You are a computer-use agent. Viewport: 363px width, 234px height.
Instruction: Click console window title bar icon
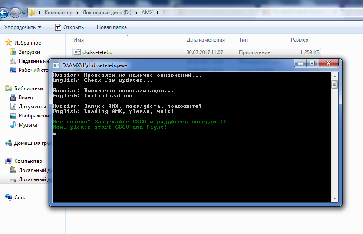(56, 65)
